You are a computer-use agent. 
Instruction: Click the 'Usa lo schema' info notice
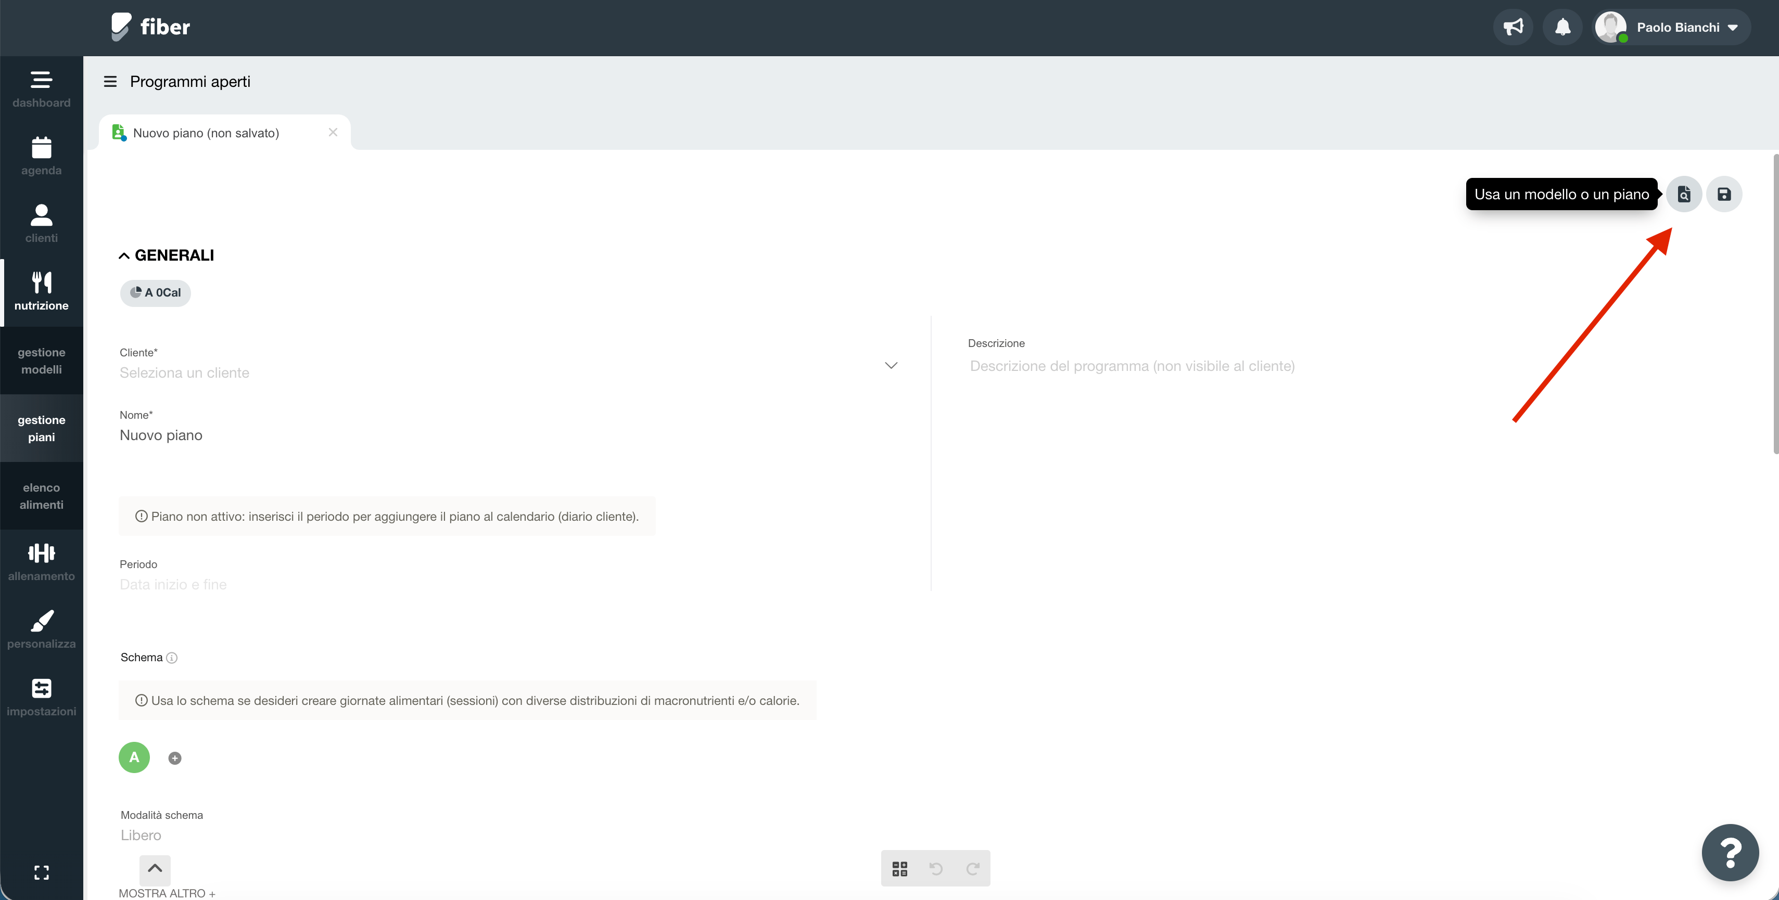coord(467,701)
